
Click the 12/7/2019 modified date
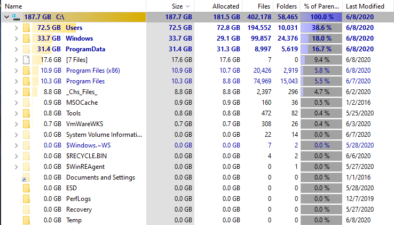(x=360, y=199)
